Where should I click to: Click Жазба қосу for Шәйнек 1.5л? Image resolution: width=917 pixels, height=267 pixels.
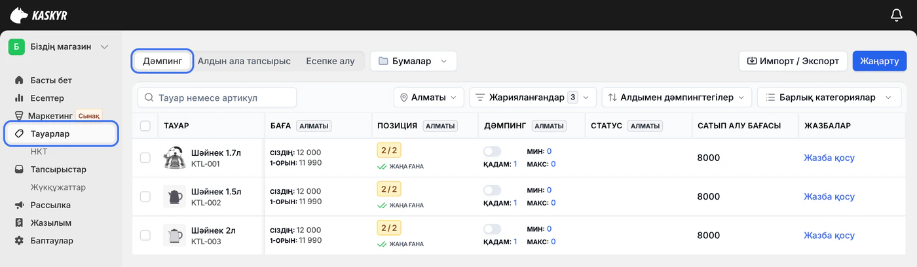click(829, 196)
